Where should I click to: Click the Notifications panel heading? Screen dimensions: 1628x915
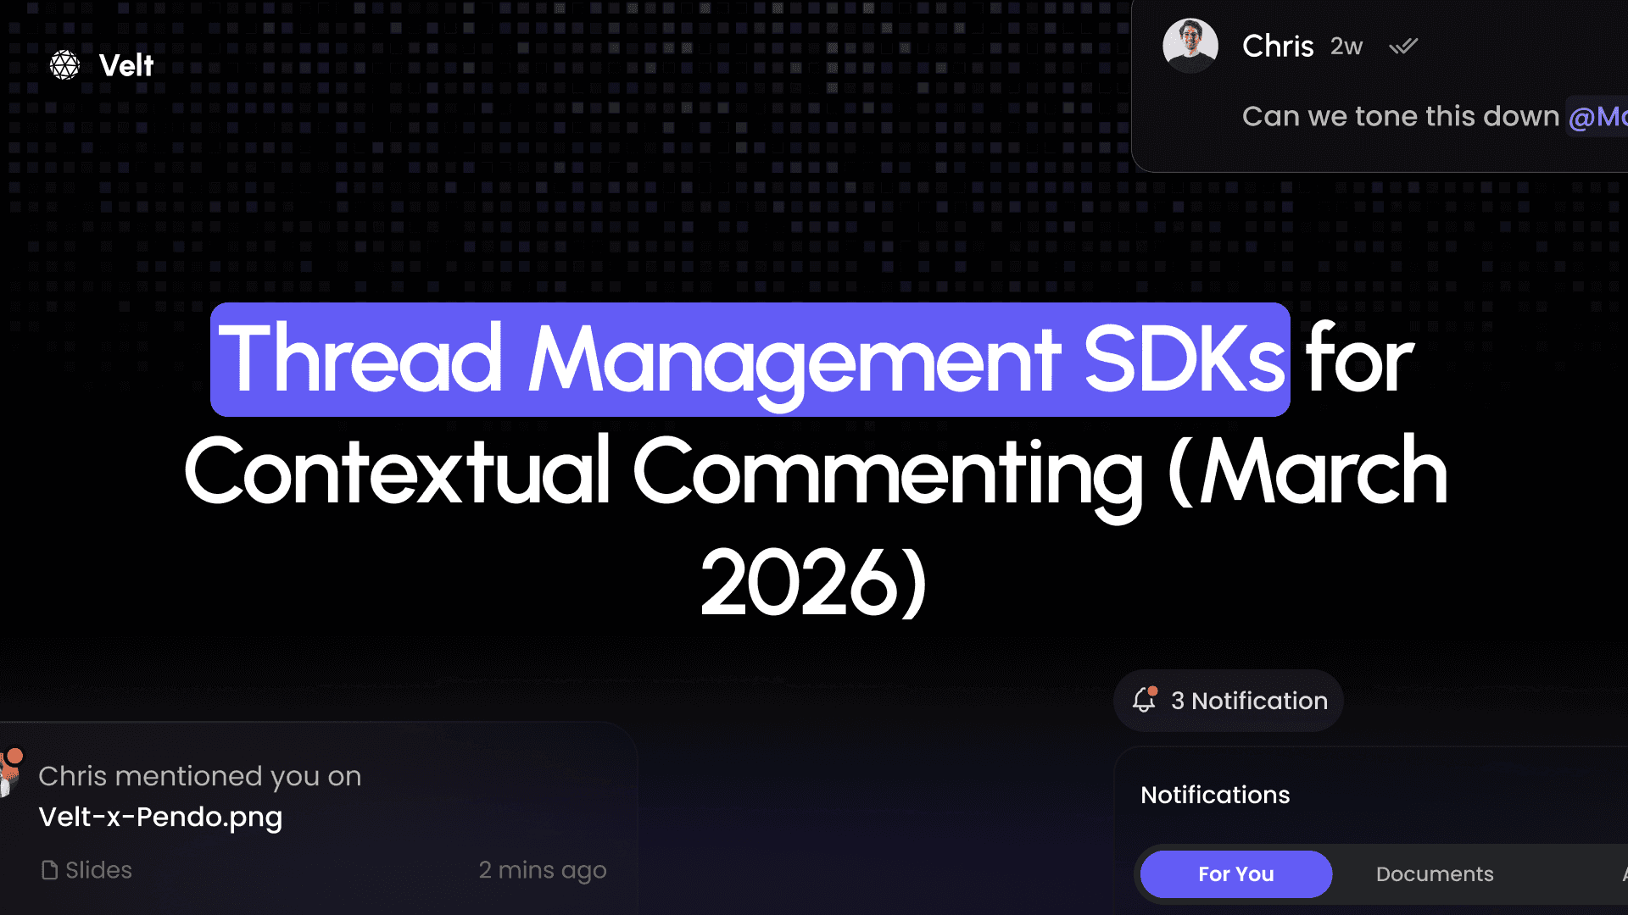[1214, 795]
